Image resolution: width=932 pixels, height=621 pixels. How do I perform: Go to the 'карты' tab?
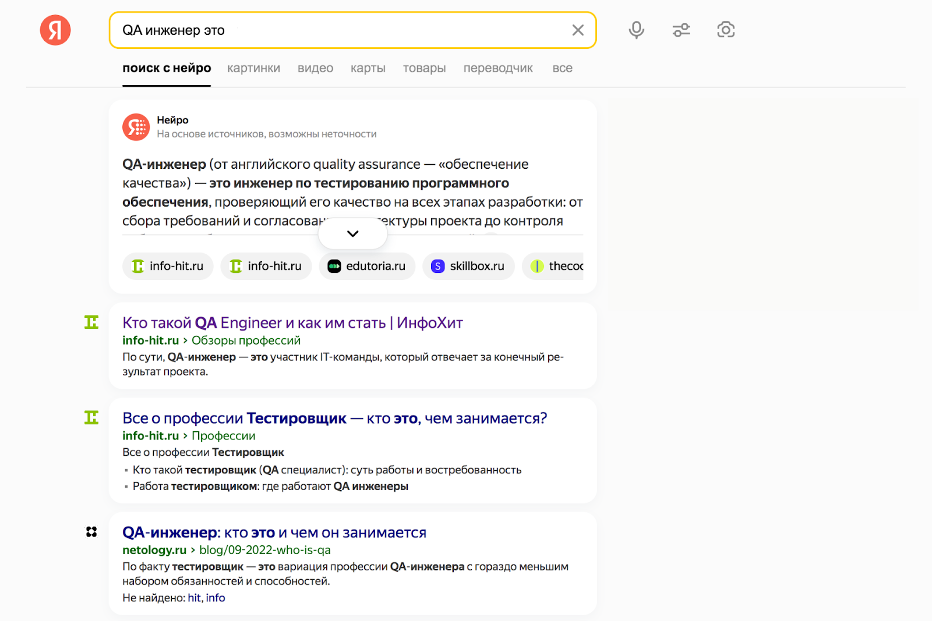[368, 68]
